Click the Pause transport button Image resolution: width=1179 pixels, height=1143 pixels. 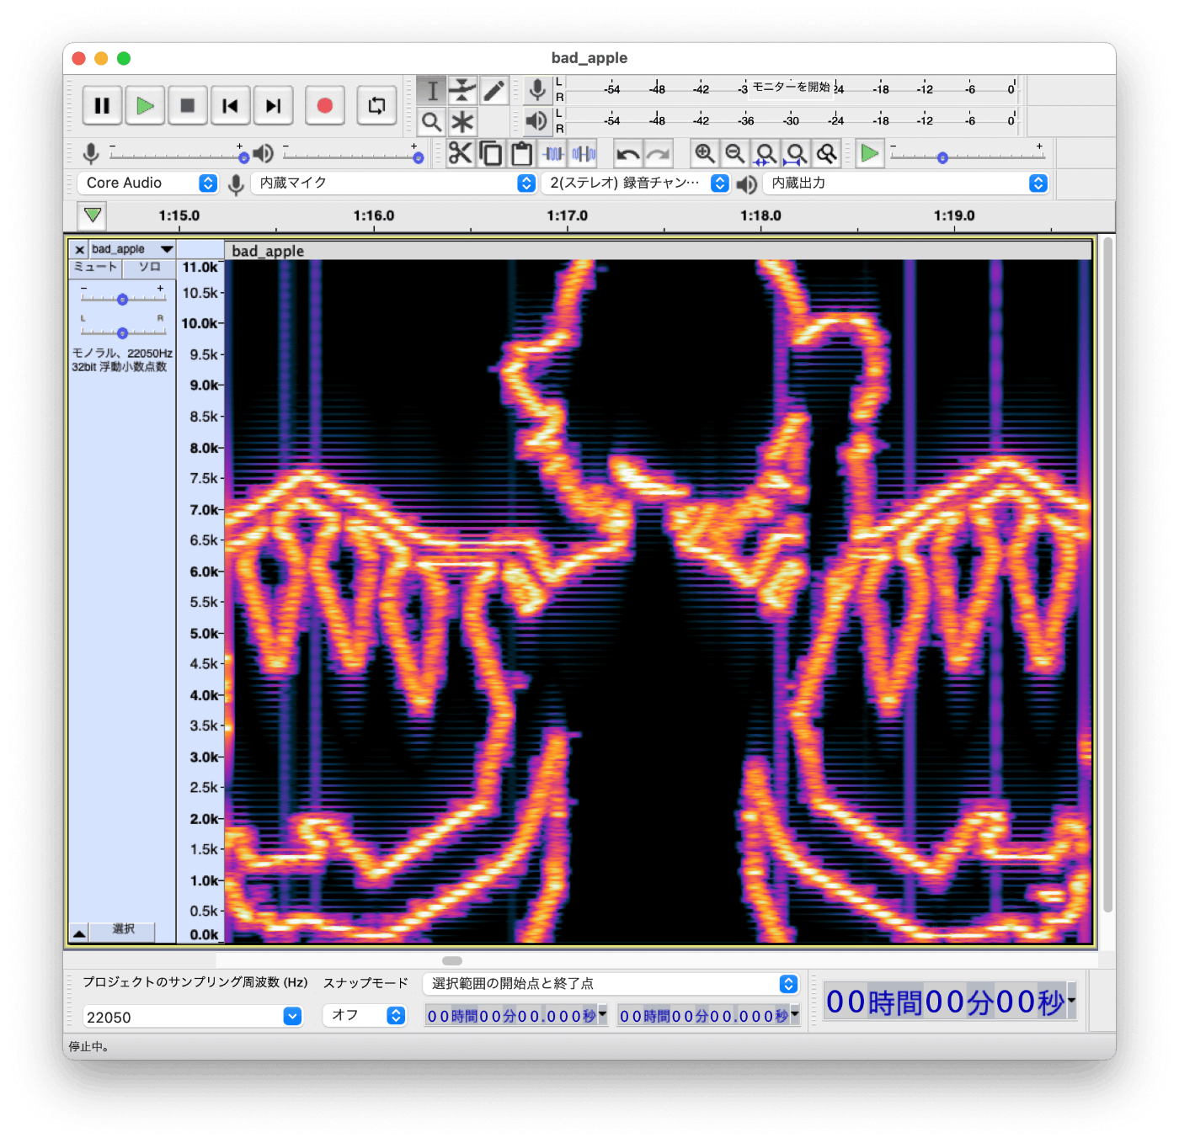coord(102,106)
